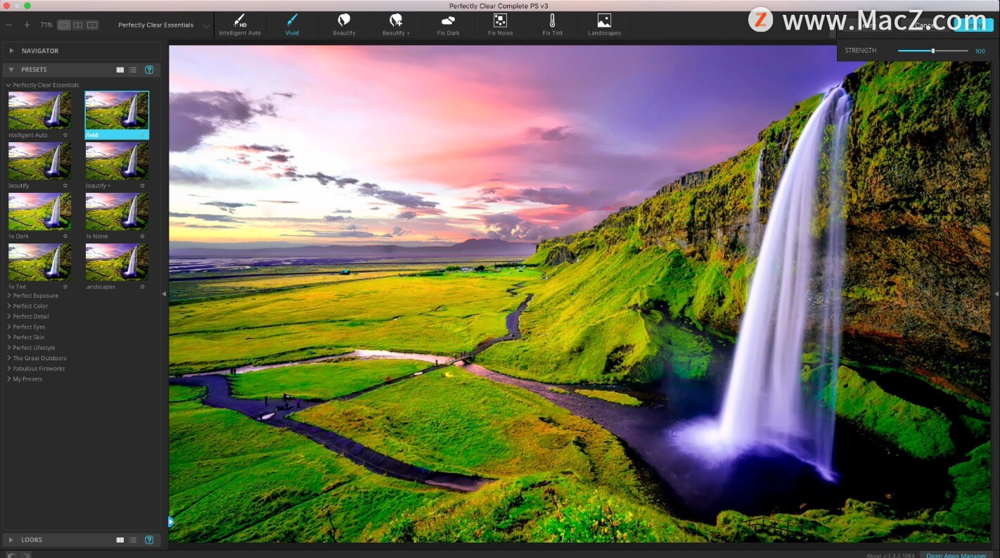This screenshot has width=1000, height=558.
Task: Expand the Navigator panel
Action: tap(11, 51)
